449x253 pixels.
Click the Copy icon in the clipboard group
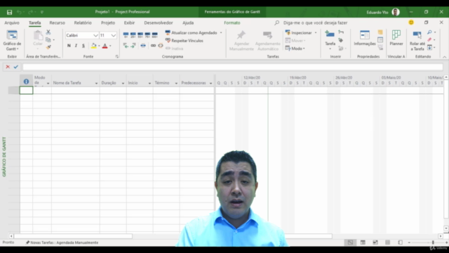click(x=48, y=39)
